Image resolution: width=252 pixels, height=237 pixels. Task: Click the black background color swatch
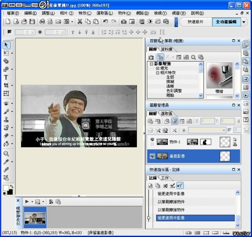(x=10, y=192)
